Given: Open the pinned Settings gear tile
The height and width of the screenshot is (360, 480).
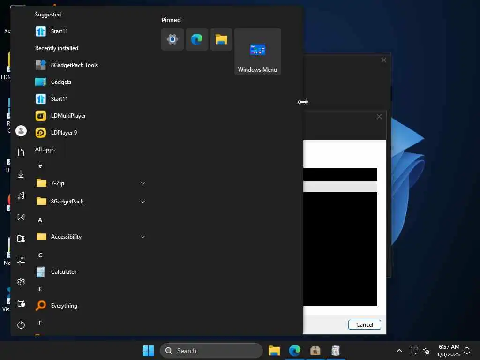Looking at the screenshot, I should pyautogui.click(x=172, y=39).
